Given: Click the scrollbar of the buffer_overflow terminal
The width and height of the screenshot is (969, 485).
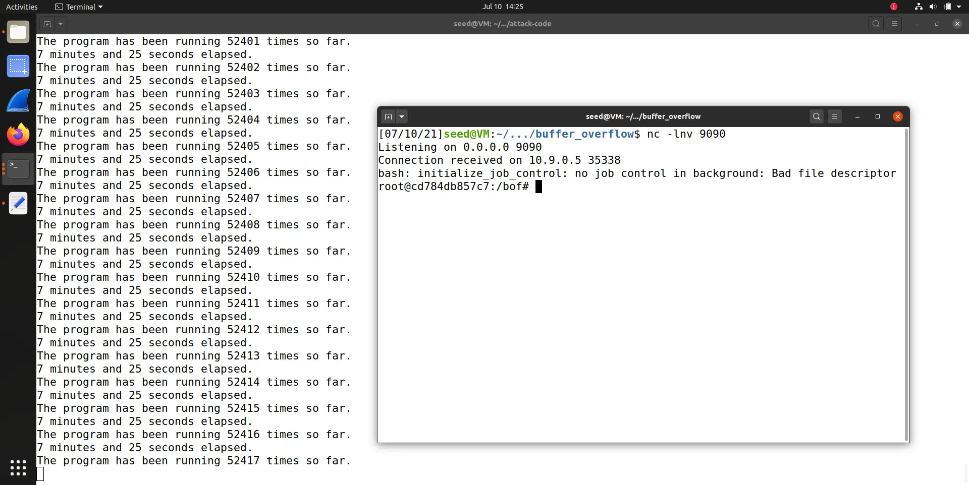Looking at the screenshot, I should tap(906, 282).
